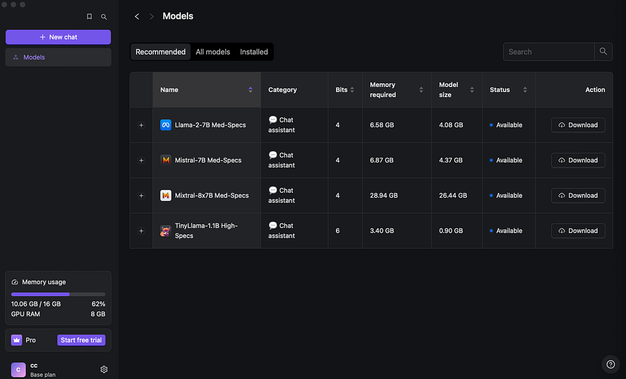Download TinyLlama-1.1B High-Specs model
626x379 pixels.
pyautogui.click(x=578, y=231)
